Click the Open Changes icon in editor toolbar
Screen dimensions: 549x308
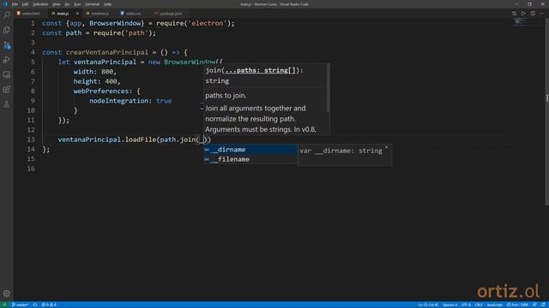(514, 14)
